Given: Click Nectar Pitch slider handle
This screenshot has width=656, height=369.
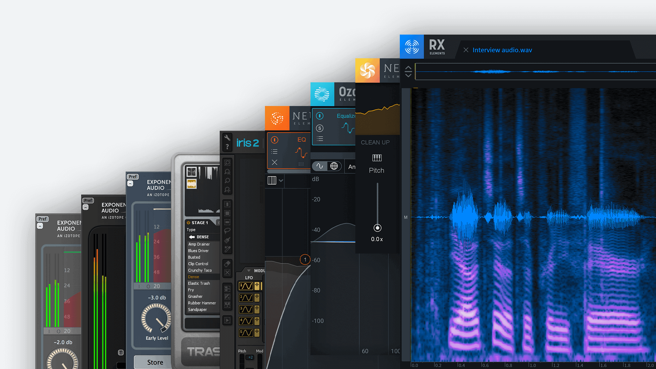Looking at the screenshot, I should coord(378,228).
